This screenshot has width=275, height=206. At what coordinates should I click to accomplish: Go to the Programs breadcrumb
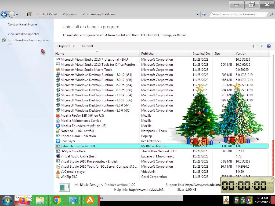click(70, 14)
